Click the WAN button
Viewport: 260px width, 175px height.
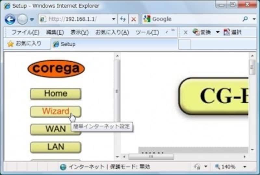click(x=56, y=129)
